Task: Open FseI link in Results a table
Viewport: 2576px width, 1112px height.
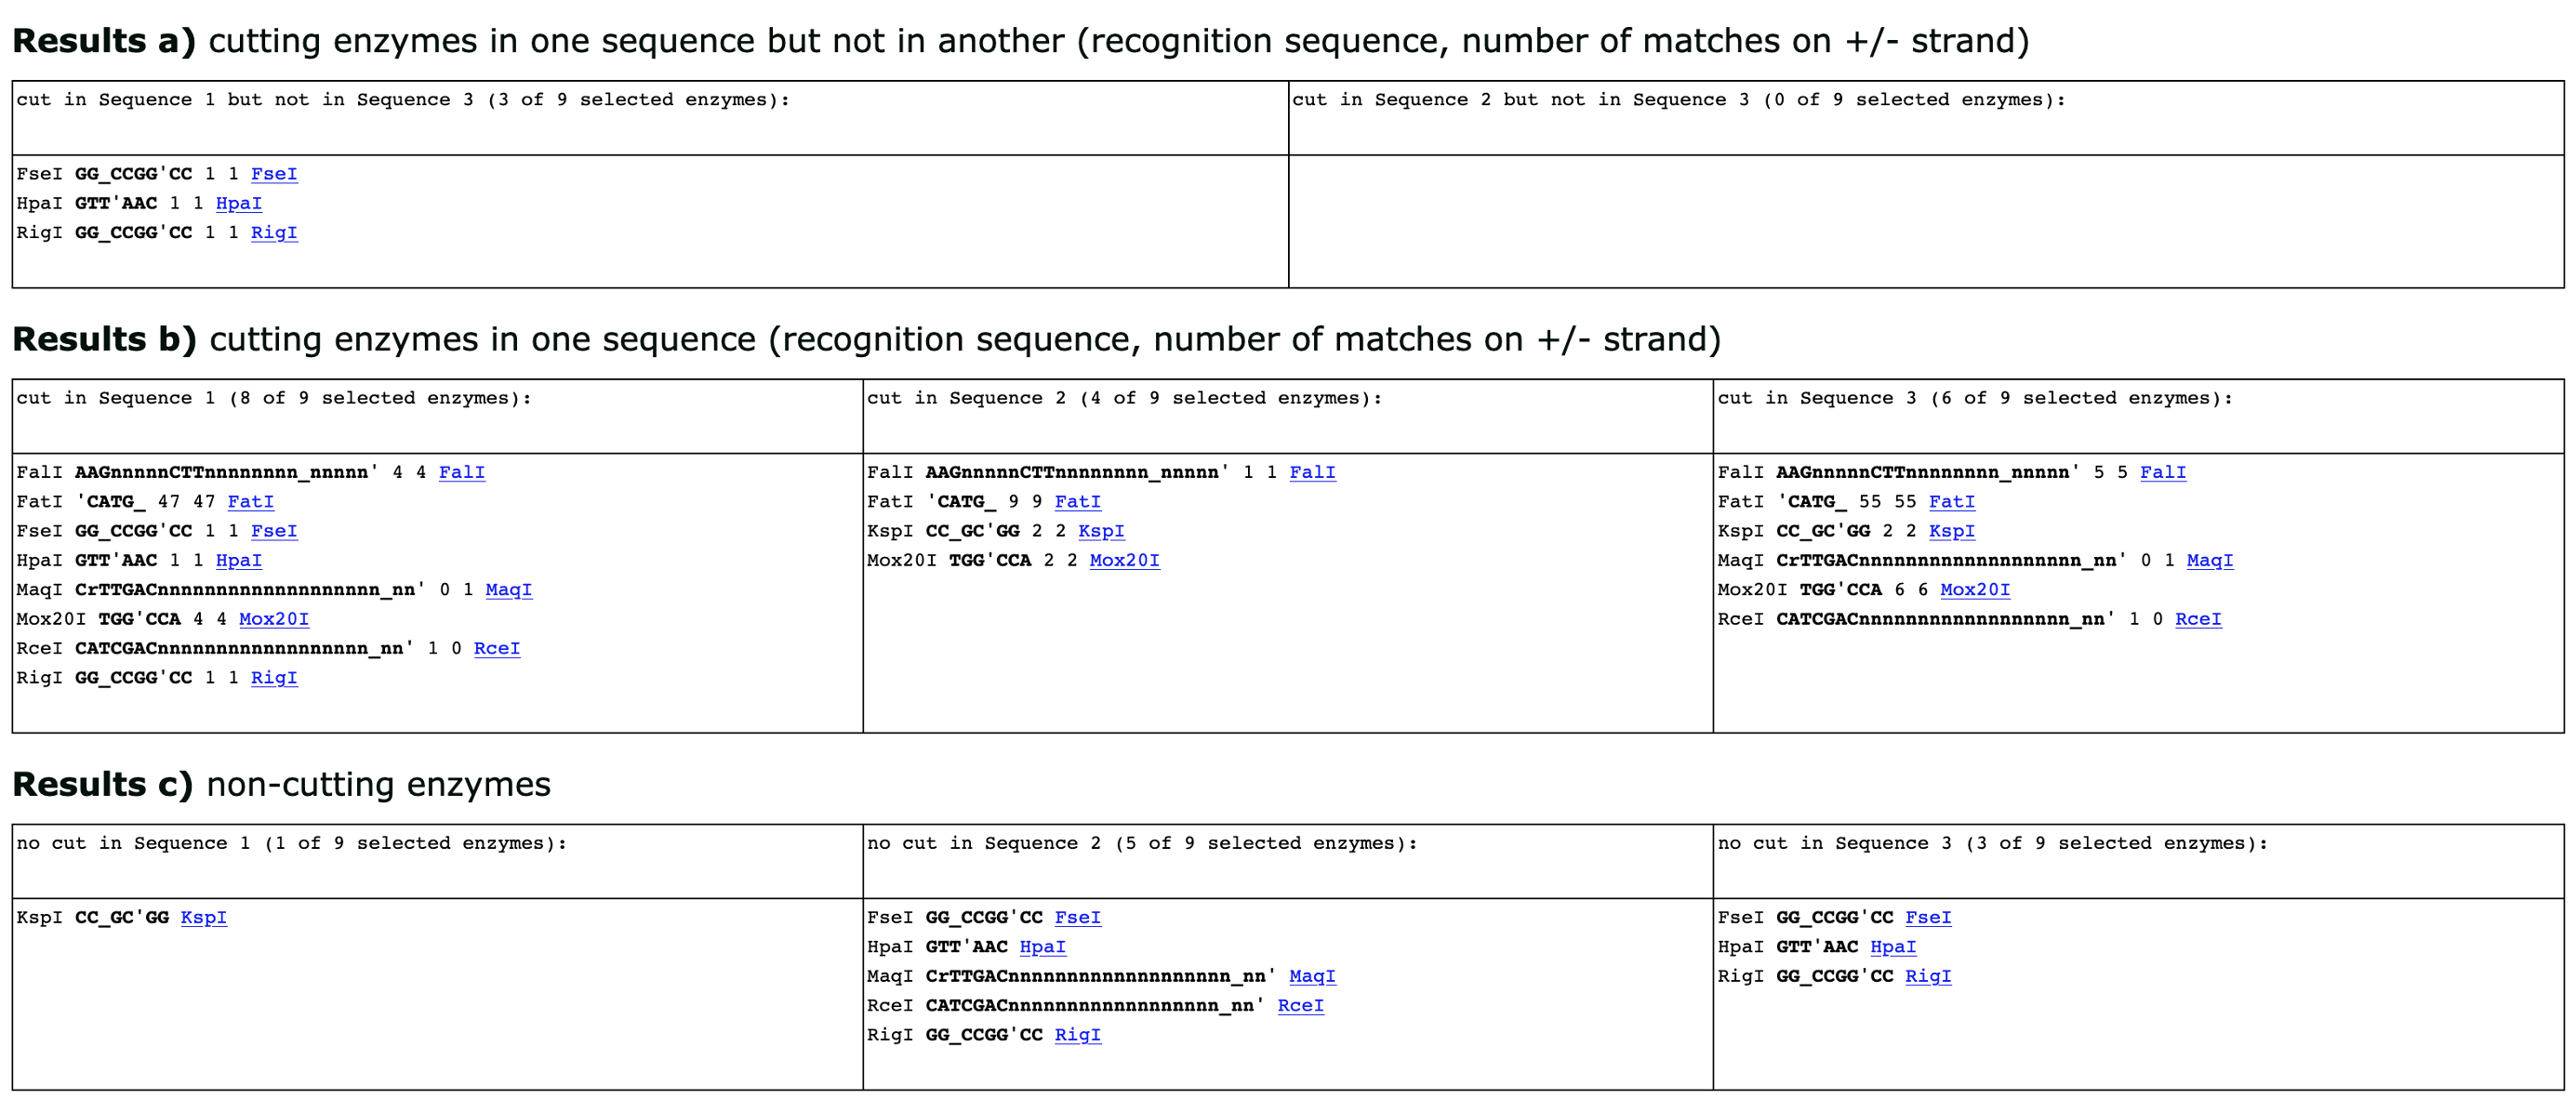Action: [274, 174]
